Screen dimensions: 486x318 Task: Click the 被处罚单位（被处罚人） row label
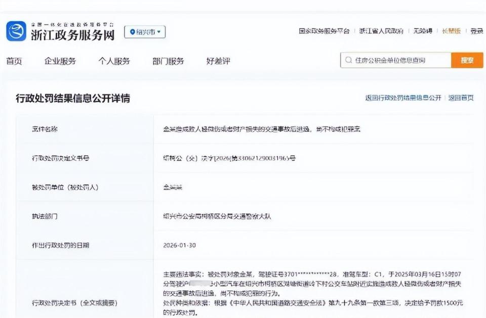(65, 188)
